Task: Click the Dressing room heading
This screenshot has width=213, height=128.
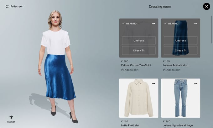Action: point(160,7)
